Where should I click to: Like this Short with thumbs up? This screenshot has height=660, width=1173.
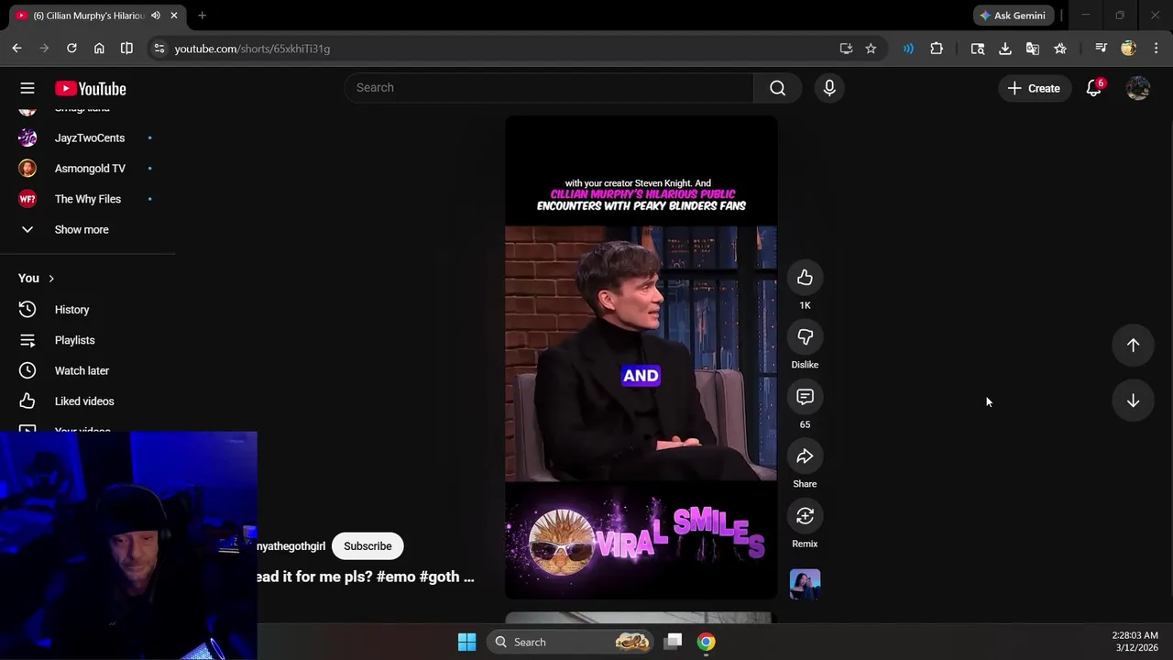(x=805, y=278)
